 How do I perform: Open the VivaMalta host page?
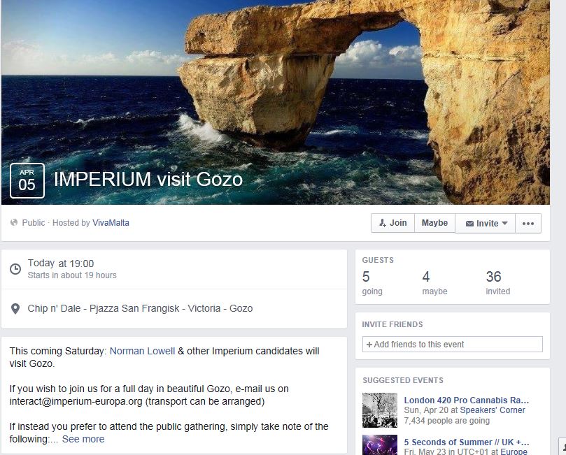coord(111,223)
